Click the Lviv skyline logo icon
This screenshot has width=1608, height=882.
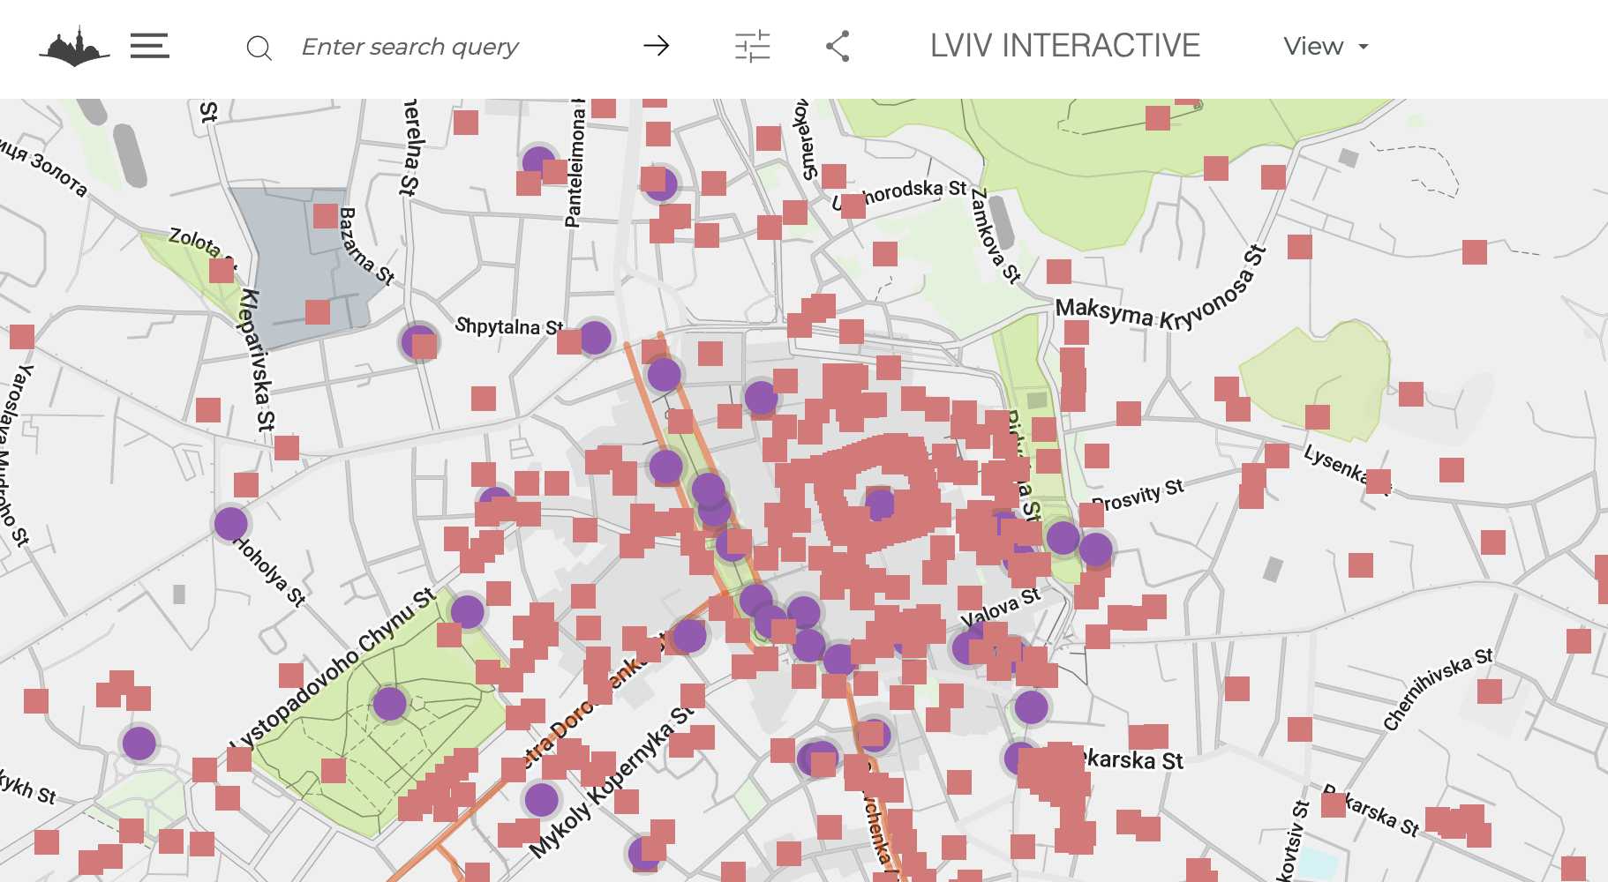pos(74,47)
